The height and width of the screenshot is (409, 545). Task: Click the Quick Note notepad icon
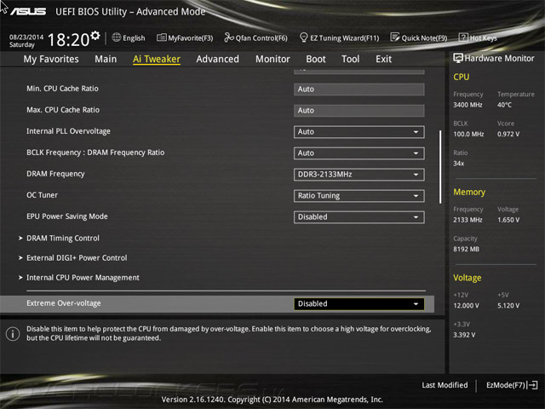(x=395, y=37)
